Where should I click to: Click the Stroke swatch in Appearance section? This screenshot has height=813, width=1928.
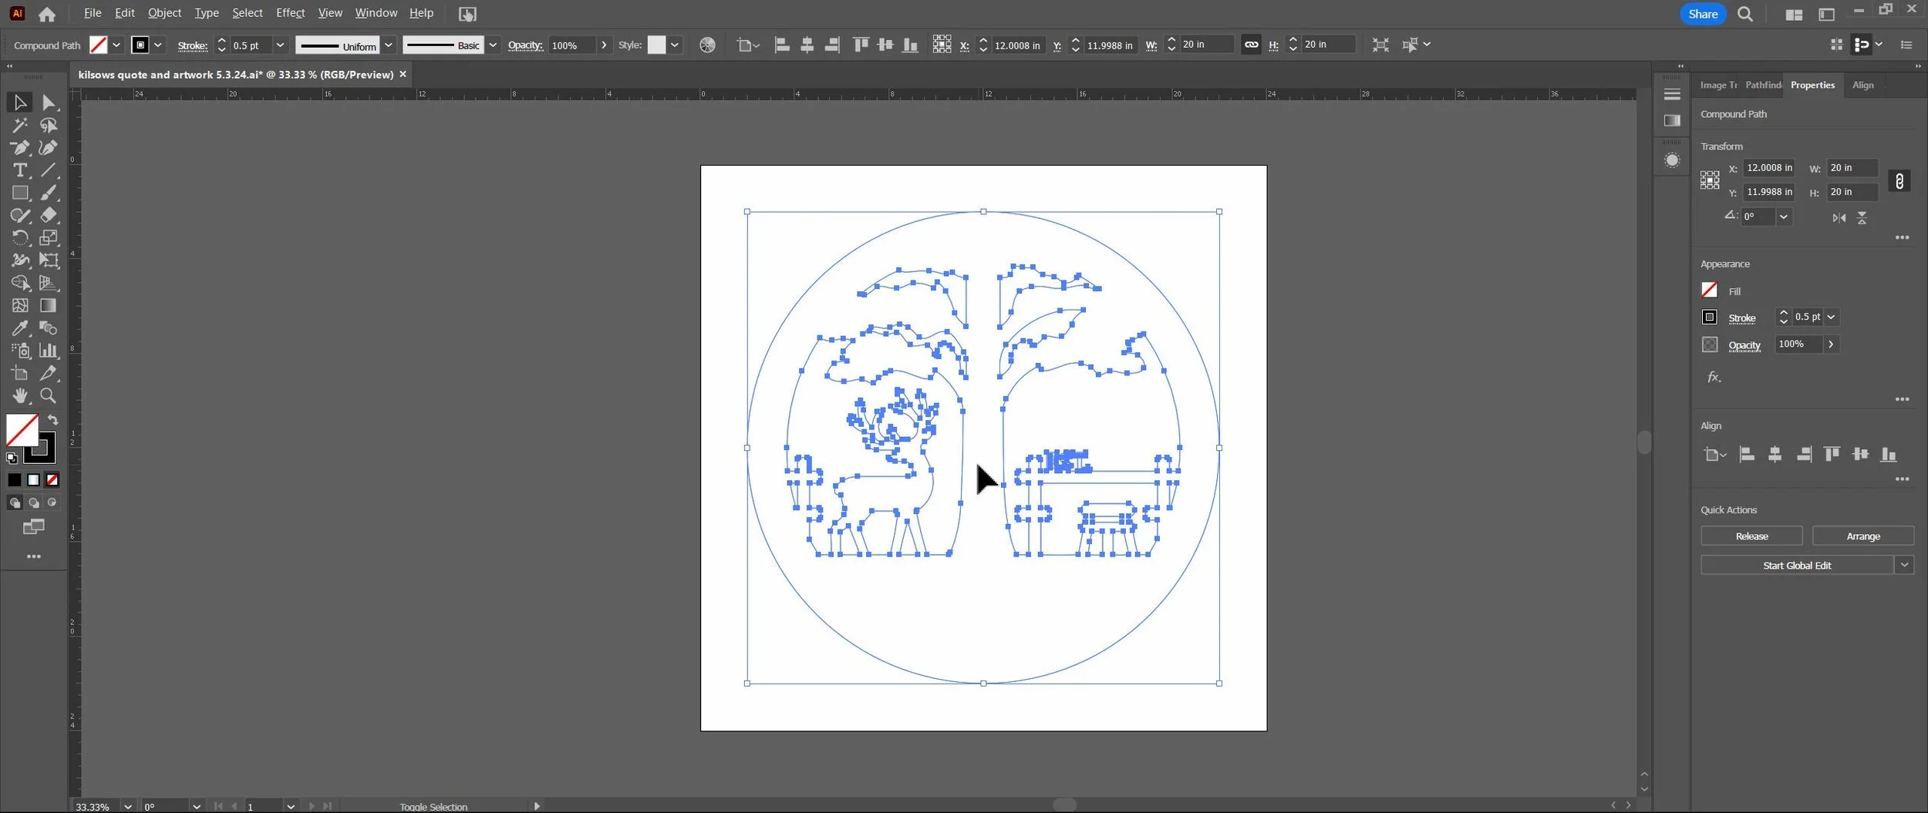[x=1709, y=317]
